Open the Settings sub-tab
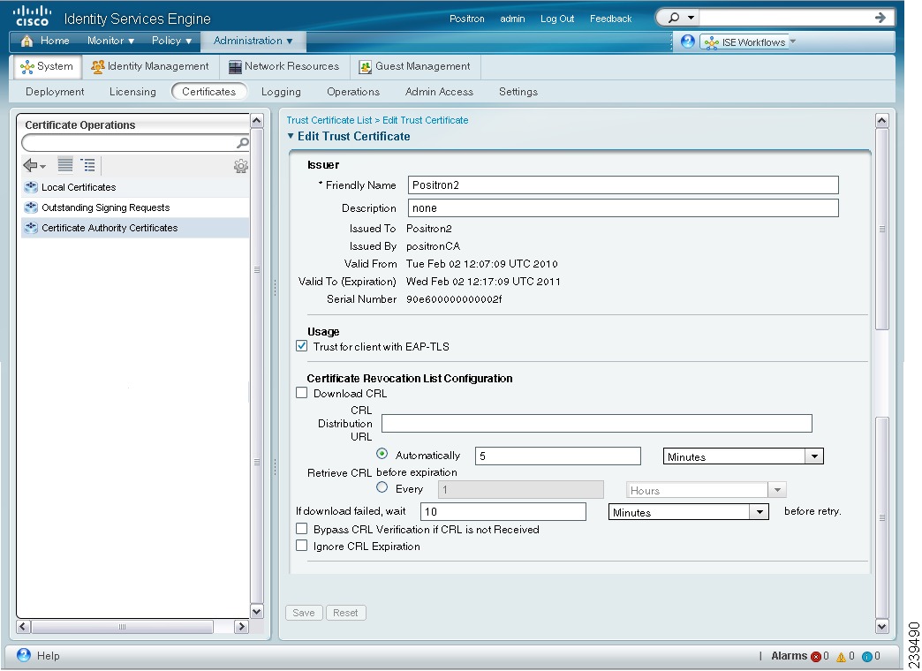This screenshot has height=671, width=922. coord(518,92)
